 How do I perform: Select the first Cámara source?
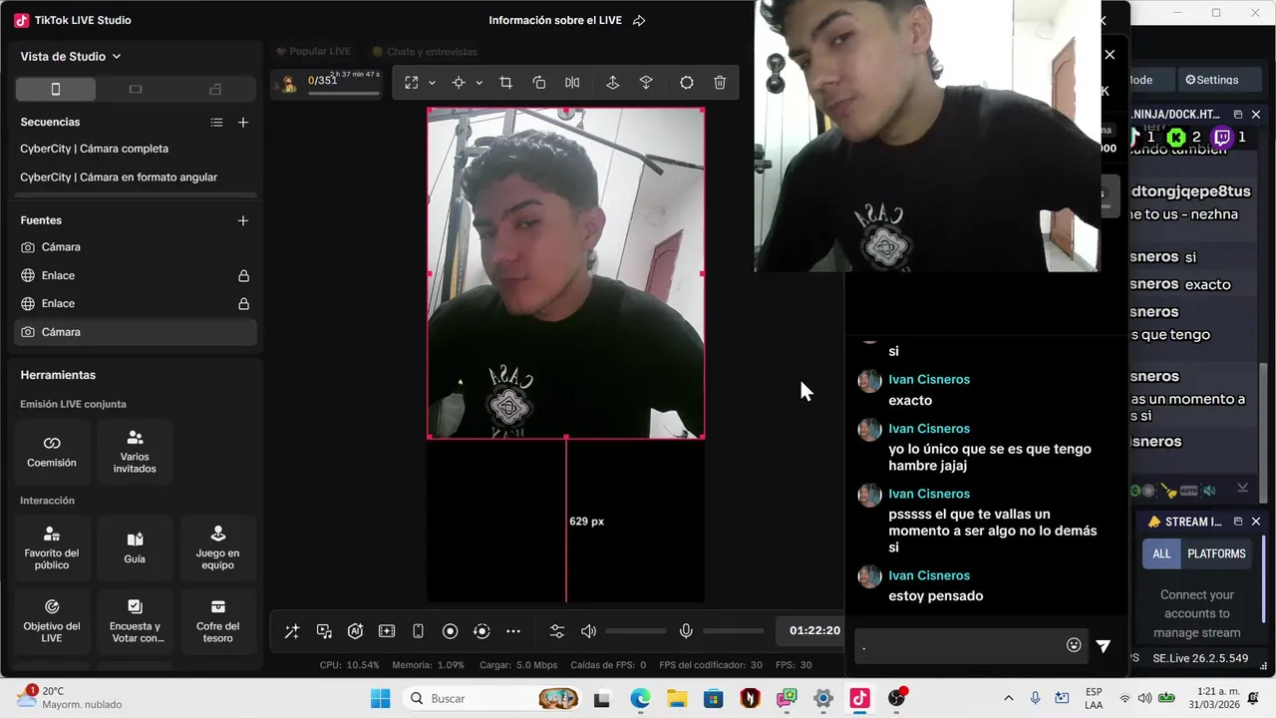pos(136,247)
